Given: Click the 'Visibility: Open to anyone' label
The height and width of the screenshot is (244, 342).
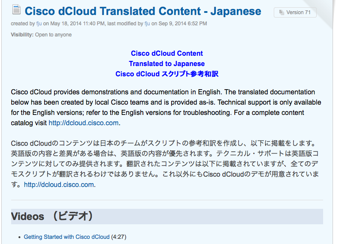Looking at the screenshot, I should point(41,35).
